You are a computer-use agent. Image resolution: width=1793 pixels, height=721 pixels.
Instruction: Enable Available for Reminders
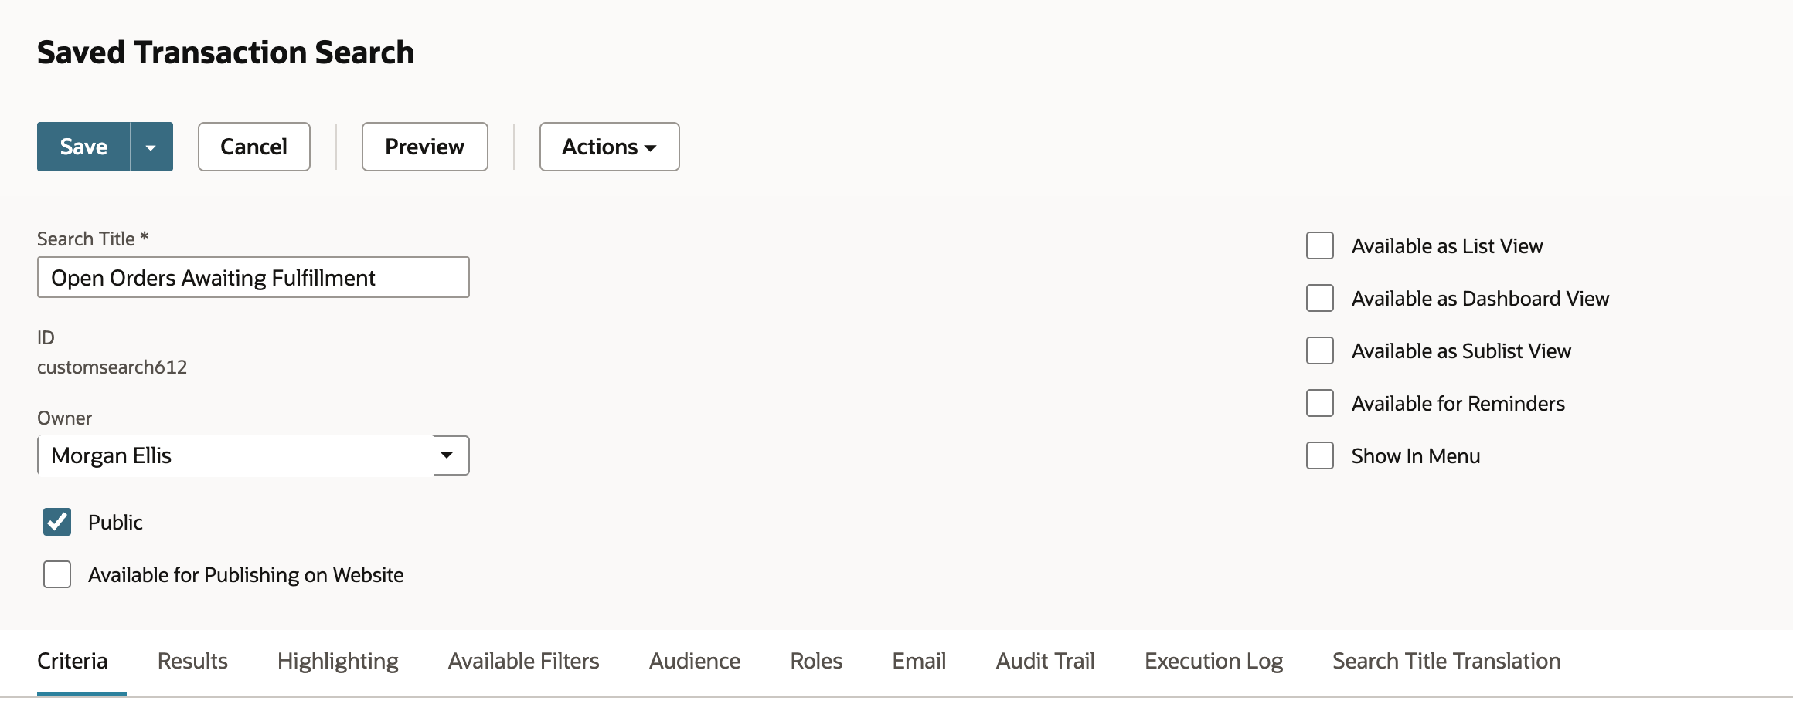[x=1320, y=403]
